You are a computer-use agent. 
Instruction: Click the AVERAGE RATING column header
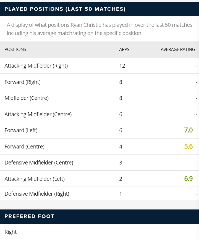(178, 49)
